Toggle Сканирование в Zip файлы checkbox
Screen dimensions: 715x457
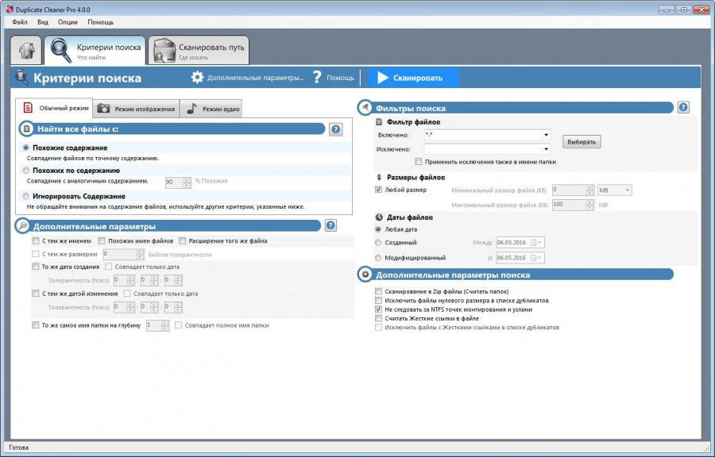378,292
